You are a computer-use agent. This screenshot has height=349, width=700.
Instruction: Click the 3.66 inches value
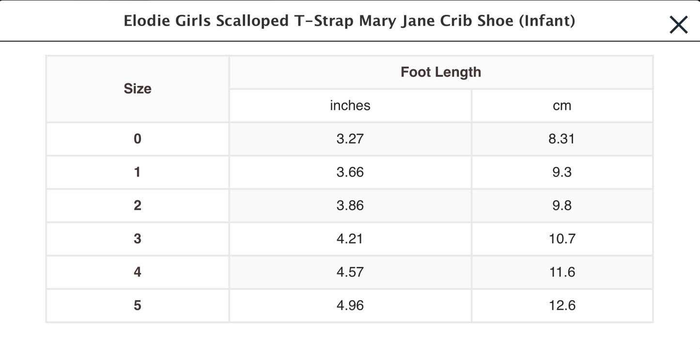point(350,172)
